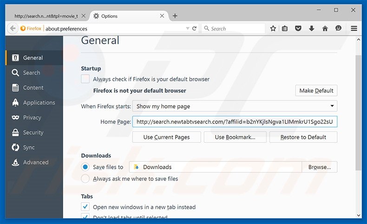Switch to the search.n...movie_t tab
Image resolution: width=367 pixels, height=224 pixels.
[46, 16]
